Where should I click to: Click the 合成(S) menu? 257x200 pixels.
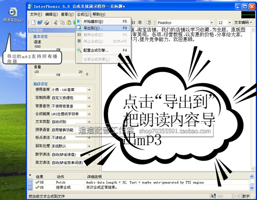coord(83,14)
